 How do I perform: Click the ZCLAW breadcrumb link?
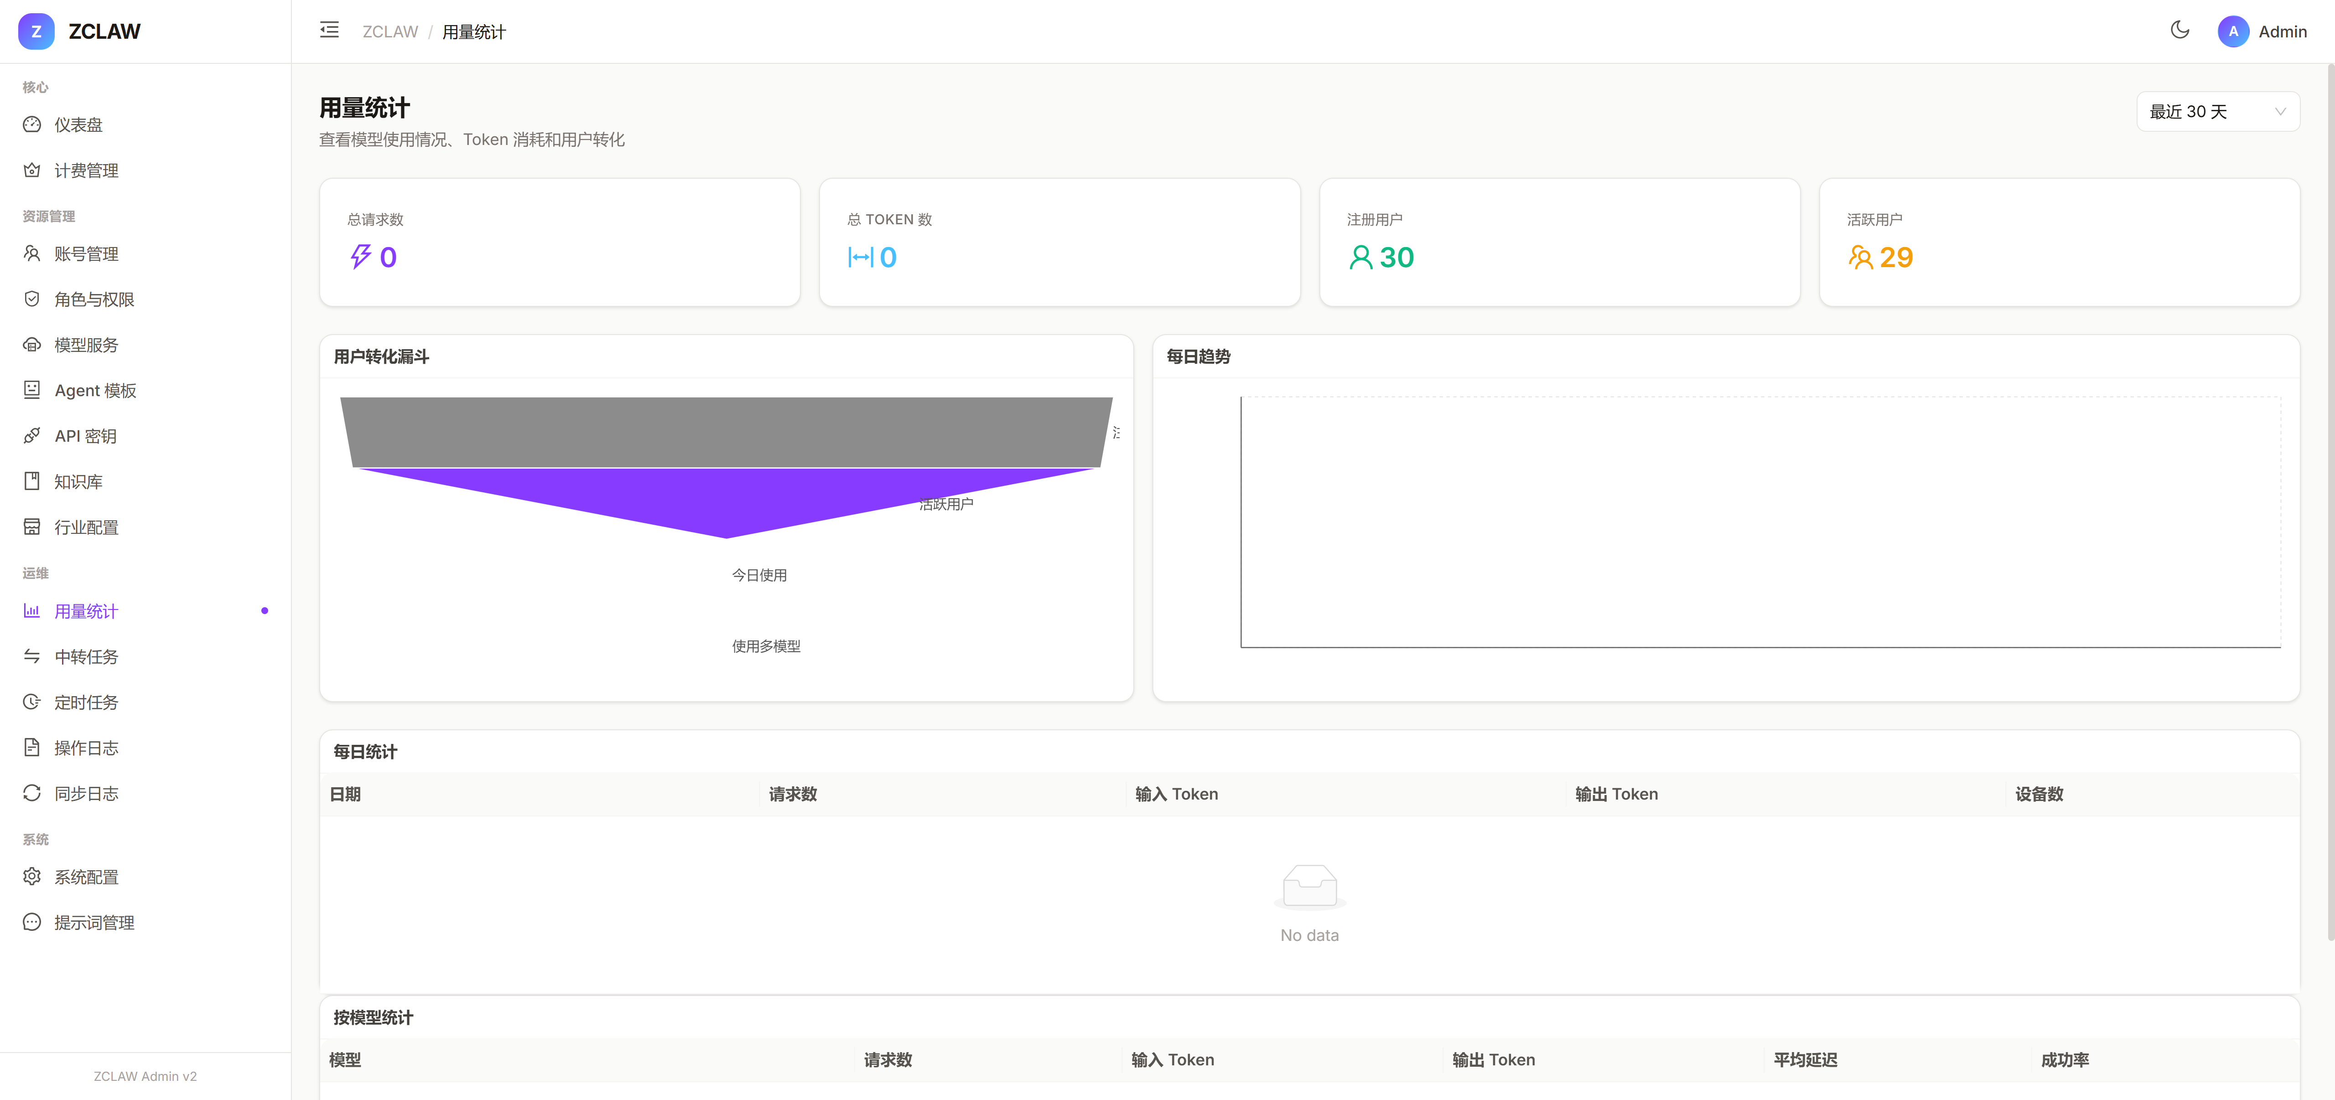point(390,32)
